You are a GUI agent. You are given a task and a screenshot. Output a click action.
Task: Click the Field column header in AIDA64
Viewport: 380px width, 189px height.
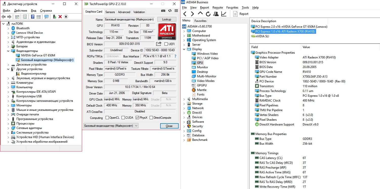point(275,47)
